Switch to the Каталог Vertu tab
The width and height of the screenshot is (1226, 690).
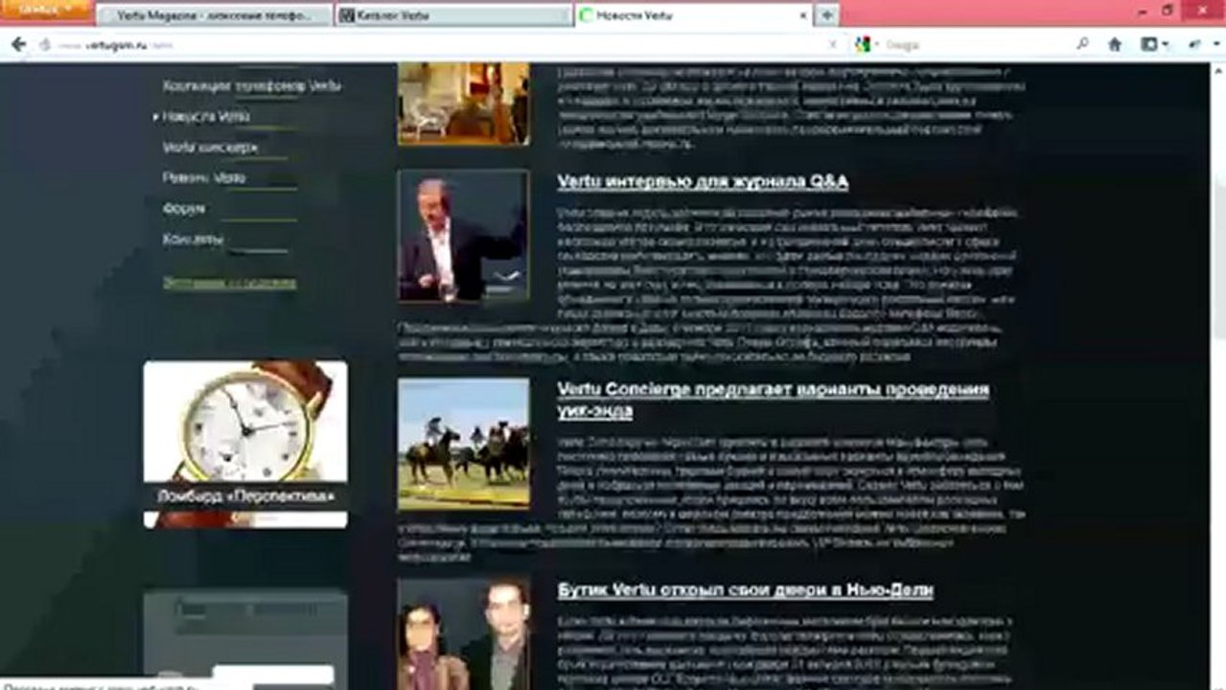tap(453, 16)
